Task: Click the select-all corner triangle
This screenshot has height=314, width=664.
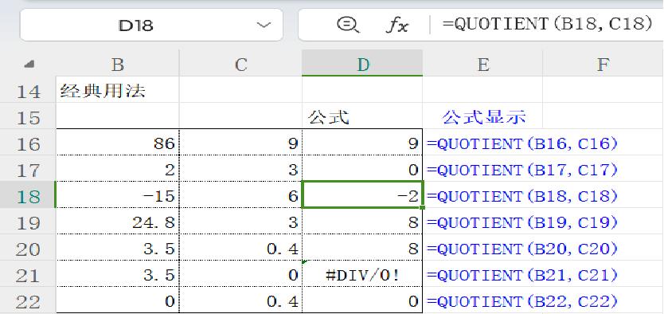Action: click(x=29, y=65)
